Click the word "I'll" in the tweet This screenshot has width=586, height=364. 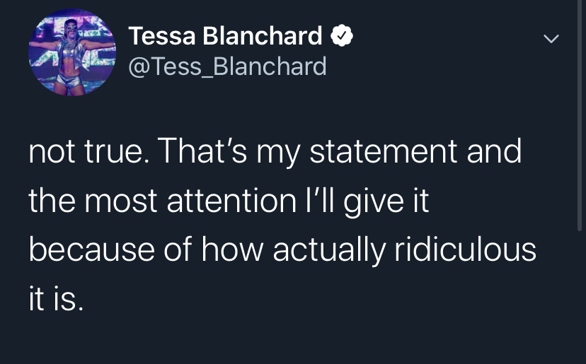coord(318,201)
